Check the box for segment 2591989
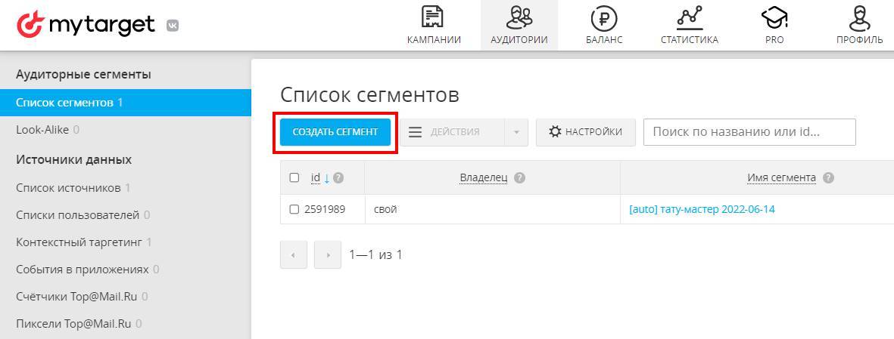This screenshot has width=894, height=339. pyautogui.click(x=294, y=209)
